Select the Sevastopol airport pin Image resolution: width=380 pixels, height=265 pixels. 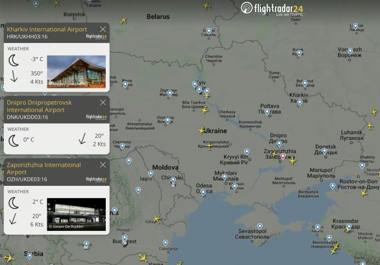click(x=259, y=226)
